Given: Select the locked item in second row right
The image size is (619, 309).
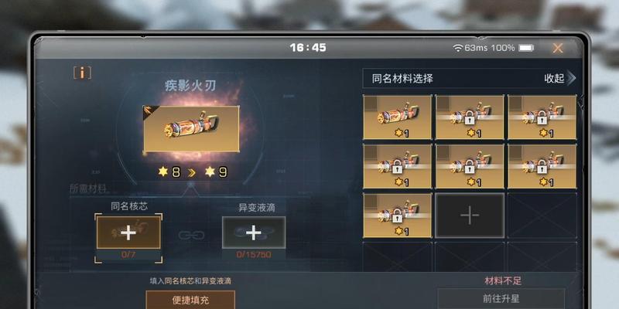Looking at the screenshot, I should click(x=542, y=166).
